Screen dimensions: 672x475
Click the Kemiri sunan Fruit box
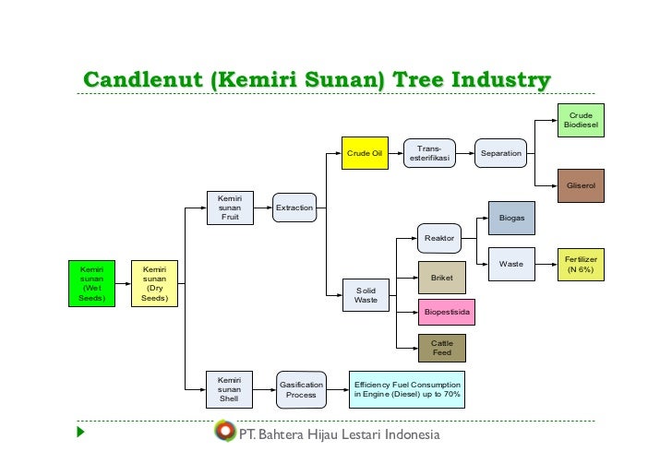coord(230,208)
